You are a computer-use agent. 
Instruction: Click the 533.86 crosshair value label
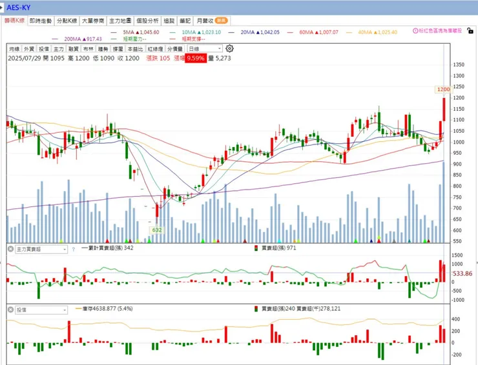[462, 273]
